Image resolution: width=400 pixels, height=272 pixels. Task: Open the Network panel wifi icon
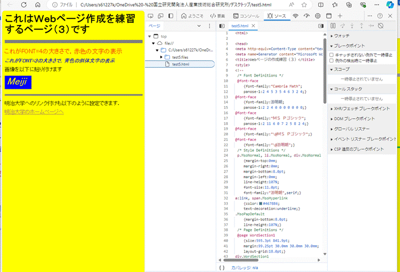tap(296, 16)
